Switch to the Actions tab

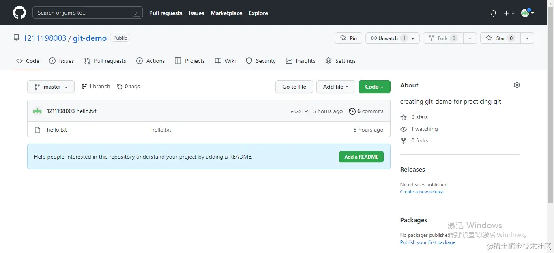click(x=150, y=61)
